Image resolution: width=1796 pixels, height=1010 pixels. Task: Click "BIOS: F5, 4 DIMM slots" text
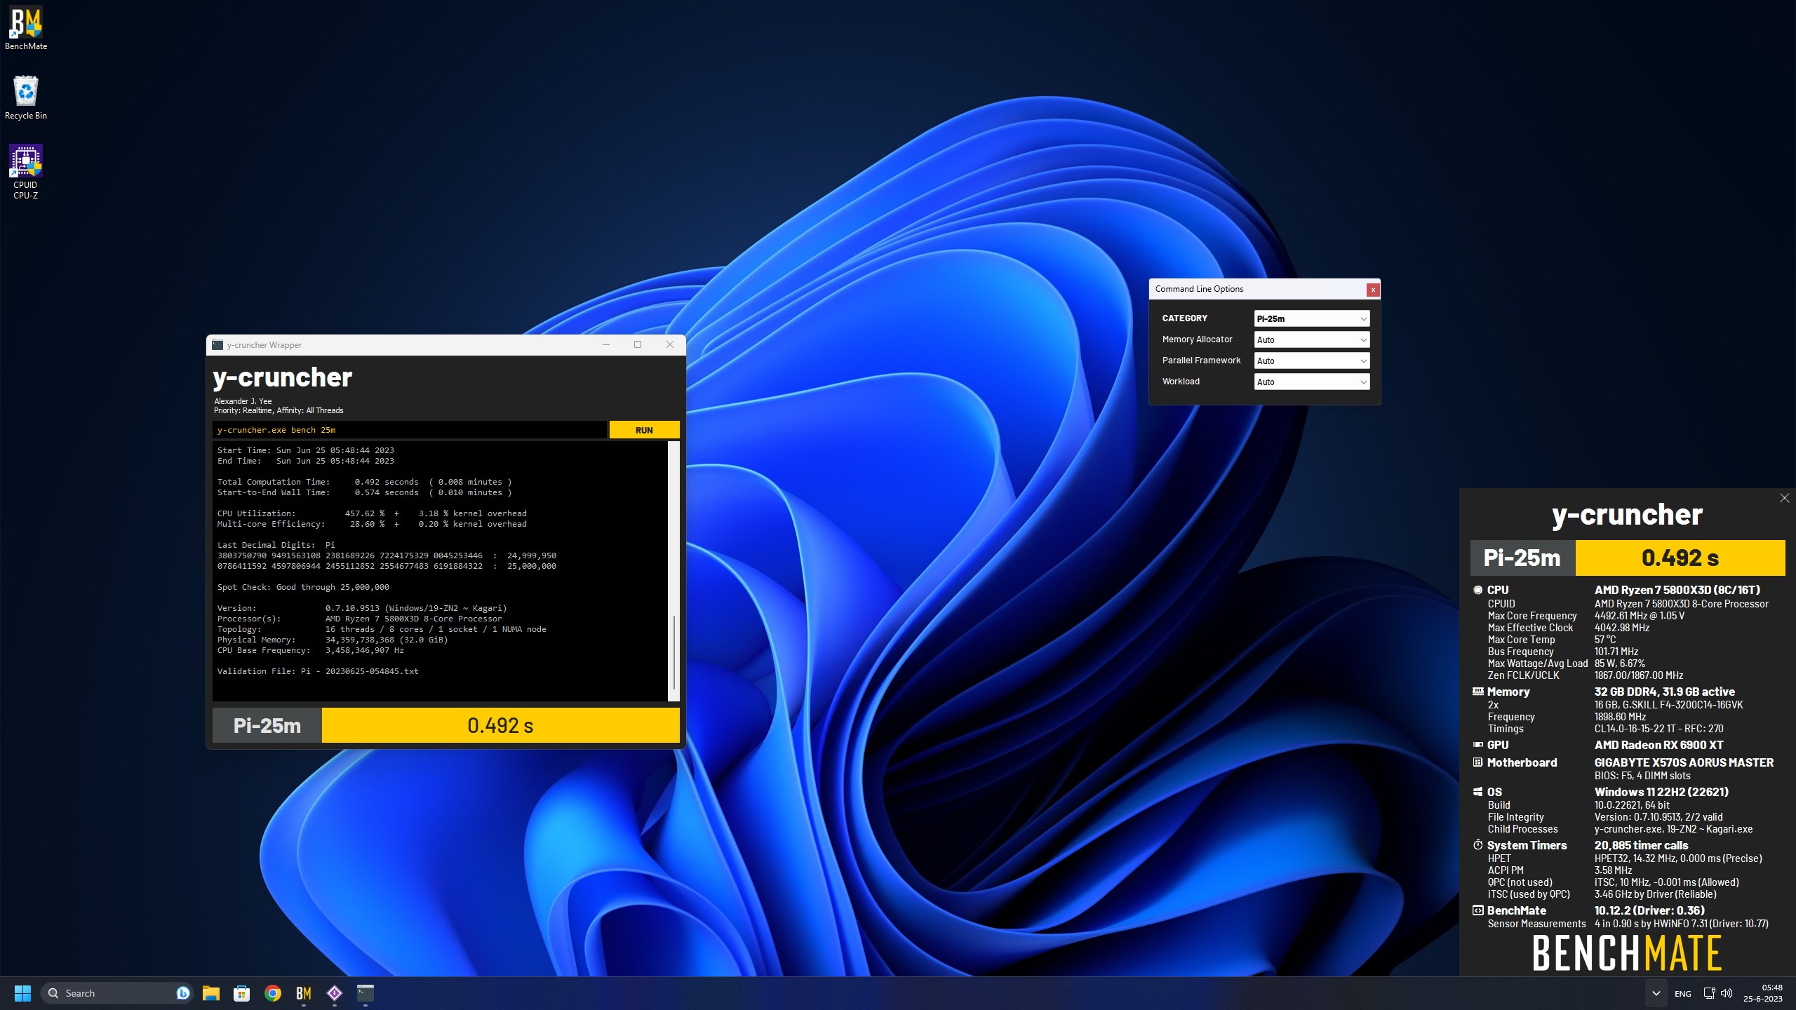click(x=1642, y=776)
